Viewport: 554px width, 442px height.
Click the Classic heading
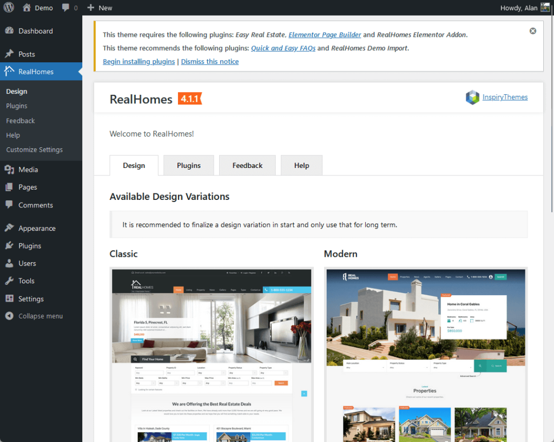[124, 254]
